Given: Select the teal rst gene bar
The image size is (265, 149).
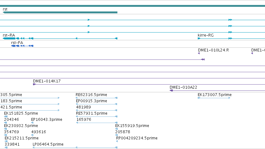Looking at the screenshot, I should pos(60,12).
